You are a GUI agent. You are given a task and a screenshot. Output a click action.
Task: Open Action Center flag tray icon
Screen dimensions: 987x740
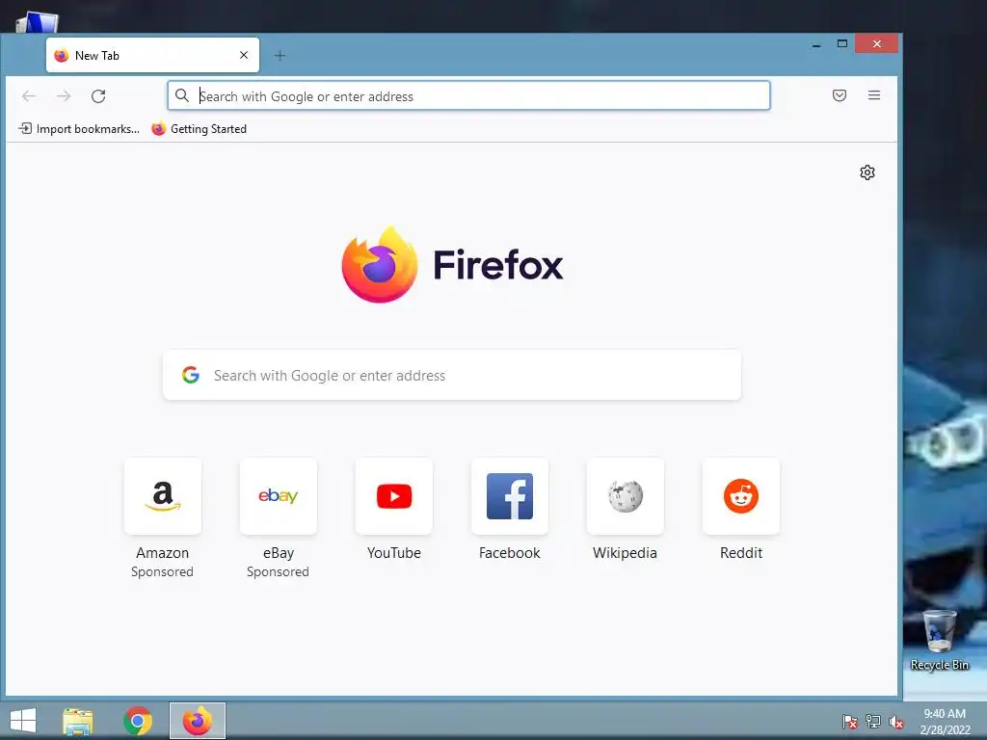click(850, 721)
